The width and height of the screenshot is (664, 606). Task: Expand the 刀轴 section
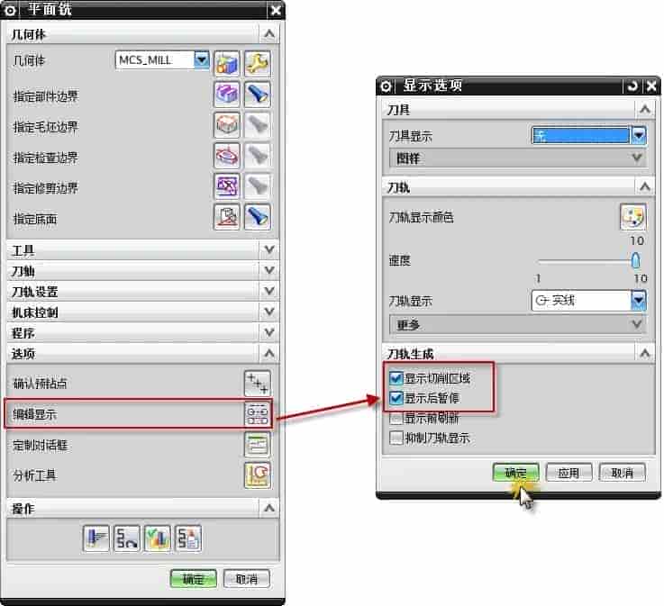268,270
